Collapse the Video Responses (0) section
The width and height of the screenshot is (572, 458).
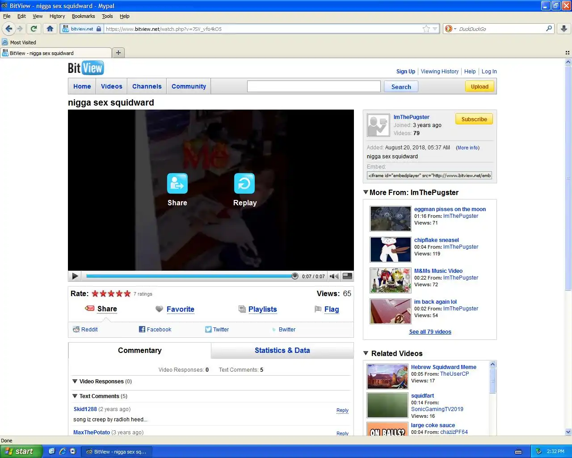tap(75, 382)
